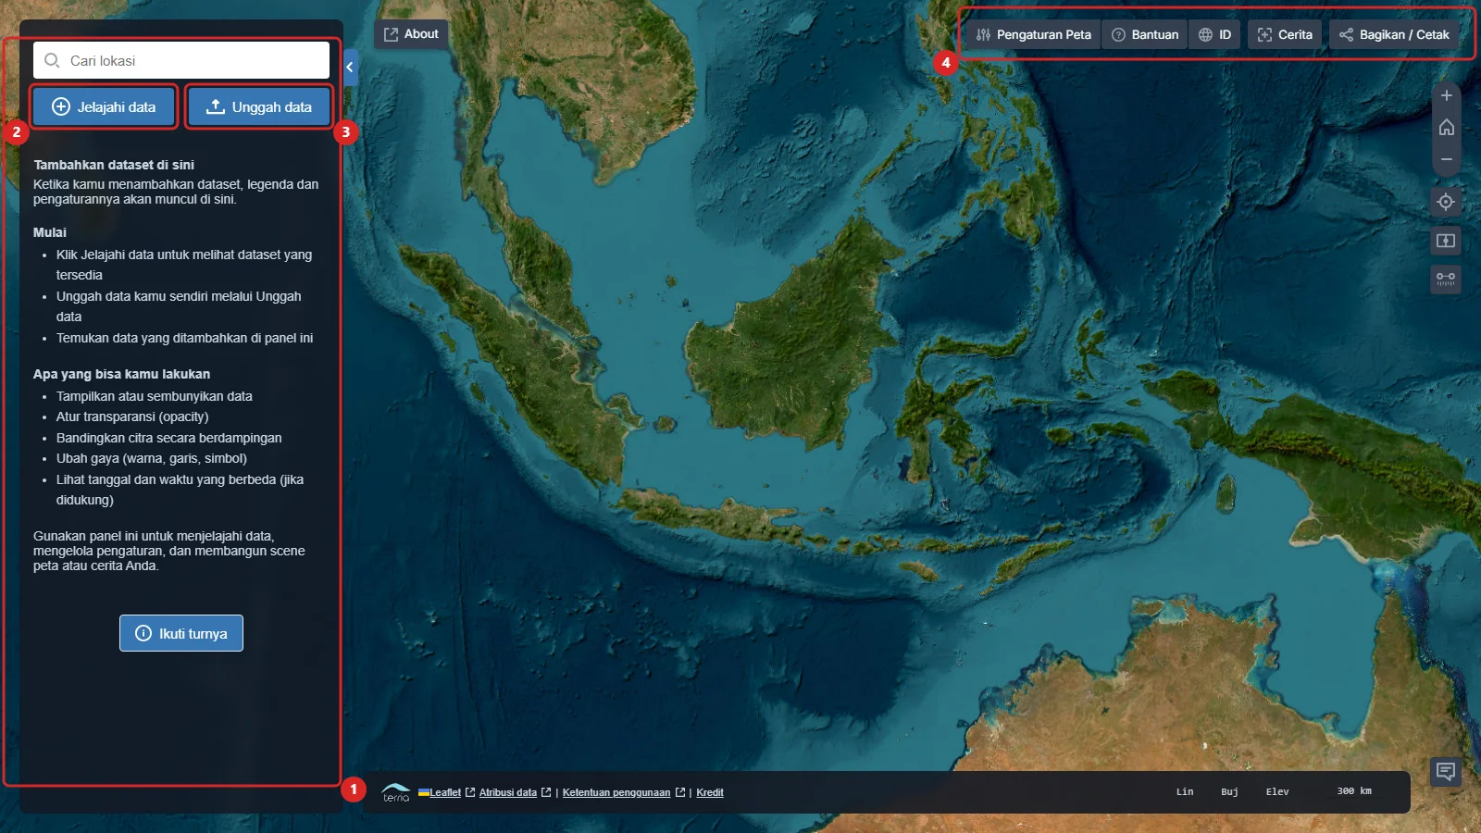The image size is (1481, 833).
Task: Click the Terria logo
Action: pos(395,792)
